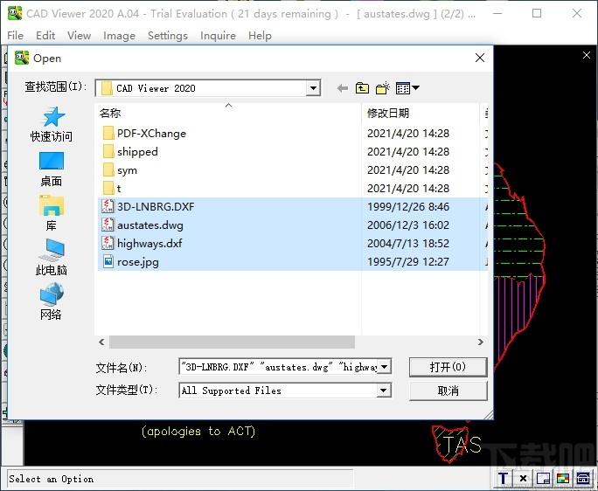Viewport: 598px width, 491px height.
Task: Open the Edit menu
Action: pos(45,36)
